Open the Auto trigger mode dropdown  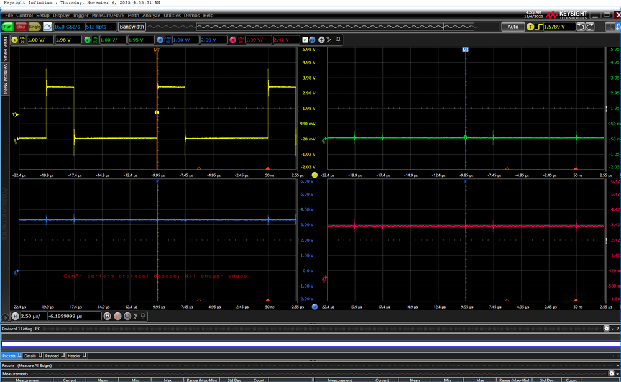(x=513, y=27)
